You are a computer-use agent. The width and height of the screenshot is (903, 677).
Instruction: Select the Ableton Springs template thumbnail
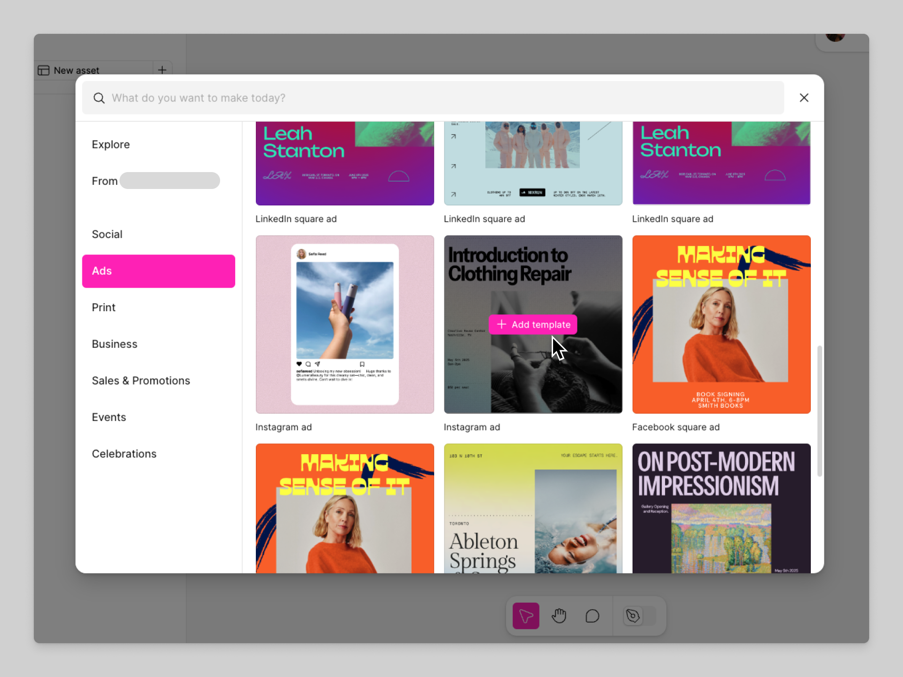533,508
